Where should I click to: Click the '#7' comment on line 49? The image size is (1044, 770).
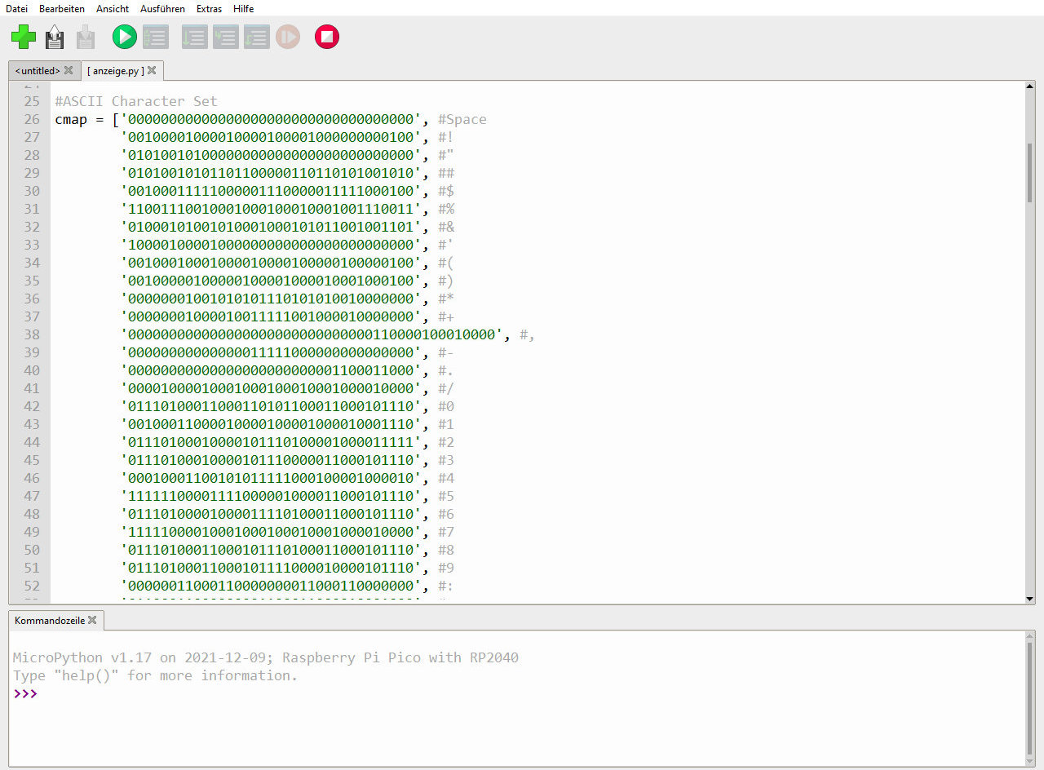pos(446,532)
